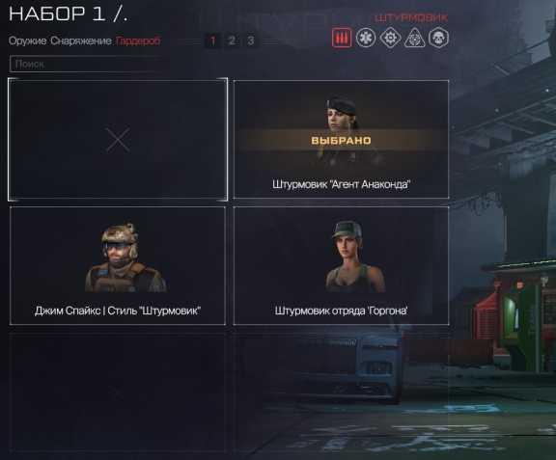Select the Engineer class gear icon
556x460 pixels.
click(x=390, y=38)
